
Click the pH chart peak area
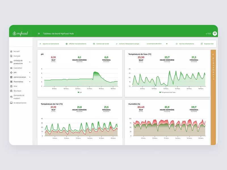pyautogui.click(x=96, y=75)
